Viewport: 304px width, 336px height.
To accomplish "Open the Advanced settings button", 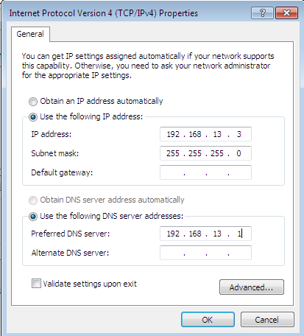I will (252, 287).
